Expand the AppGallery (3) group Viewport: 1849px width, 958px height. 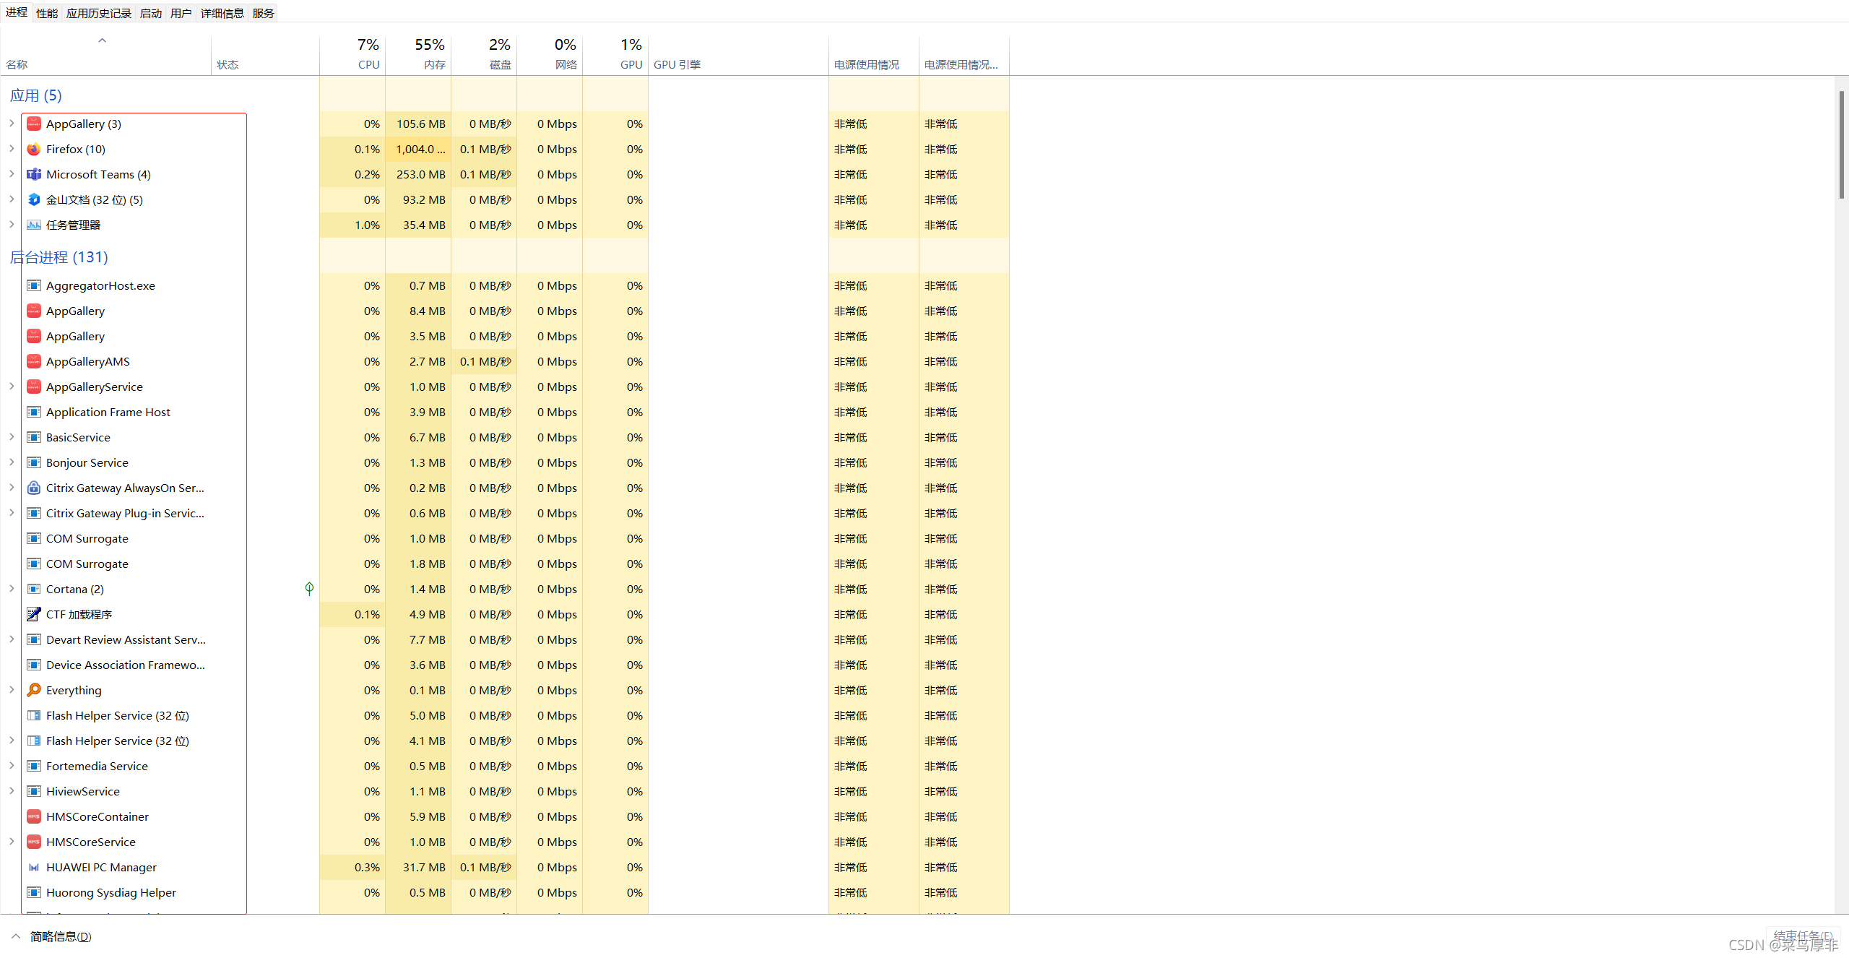point(12,124)
